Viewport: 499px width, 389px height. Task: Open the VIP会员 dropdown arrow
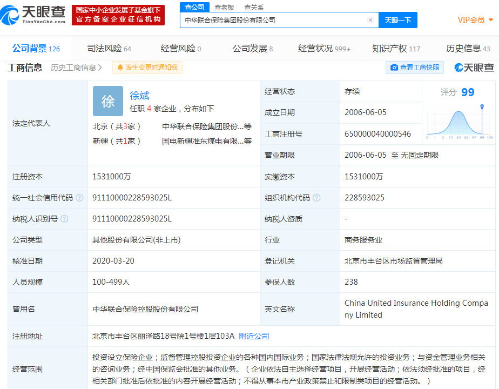click(x=491, y=20)
